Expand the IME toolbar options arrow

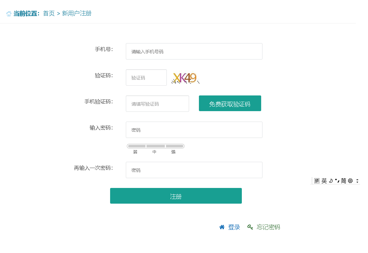pos(357,181)
